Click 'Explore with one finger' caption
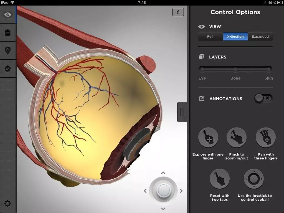Screen dimensions: 284x213 (x=208, y=156)
